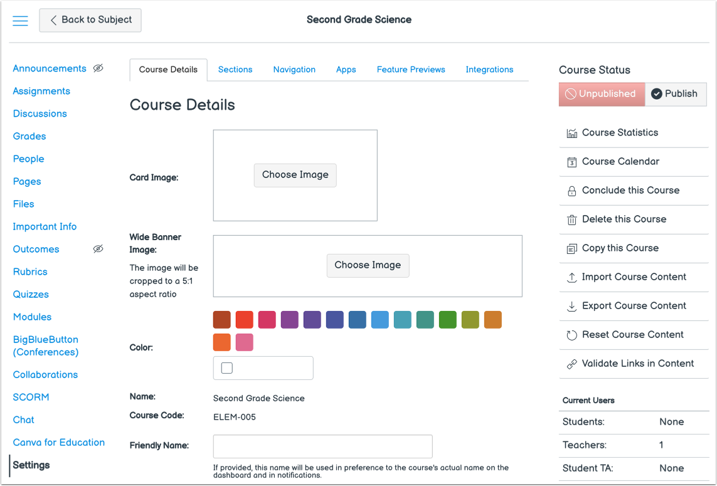Choose Image for the Wide Banner
Screen dimensions: 717x486
tap(368, 266)
